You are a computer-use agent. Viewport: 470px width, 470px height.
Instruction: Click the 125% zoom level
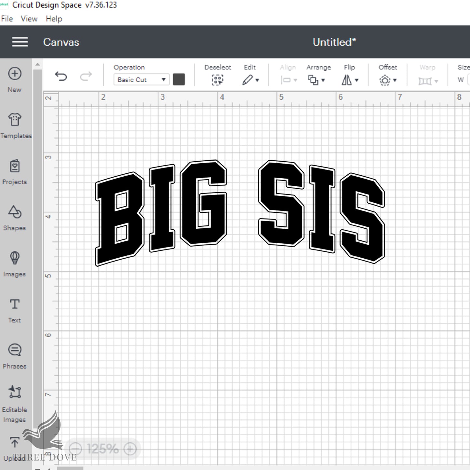[x=103, y=449]
